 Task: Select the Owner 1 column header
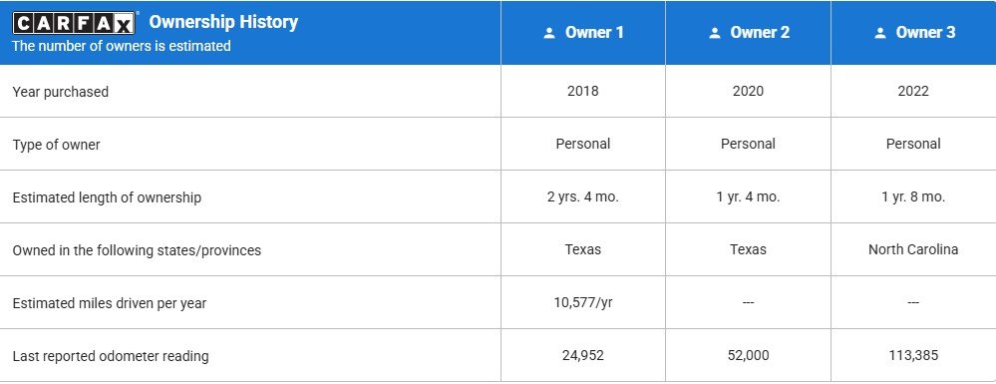click(x=583, y=33)
